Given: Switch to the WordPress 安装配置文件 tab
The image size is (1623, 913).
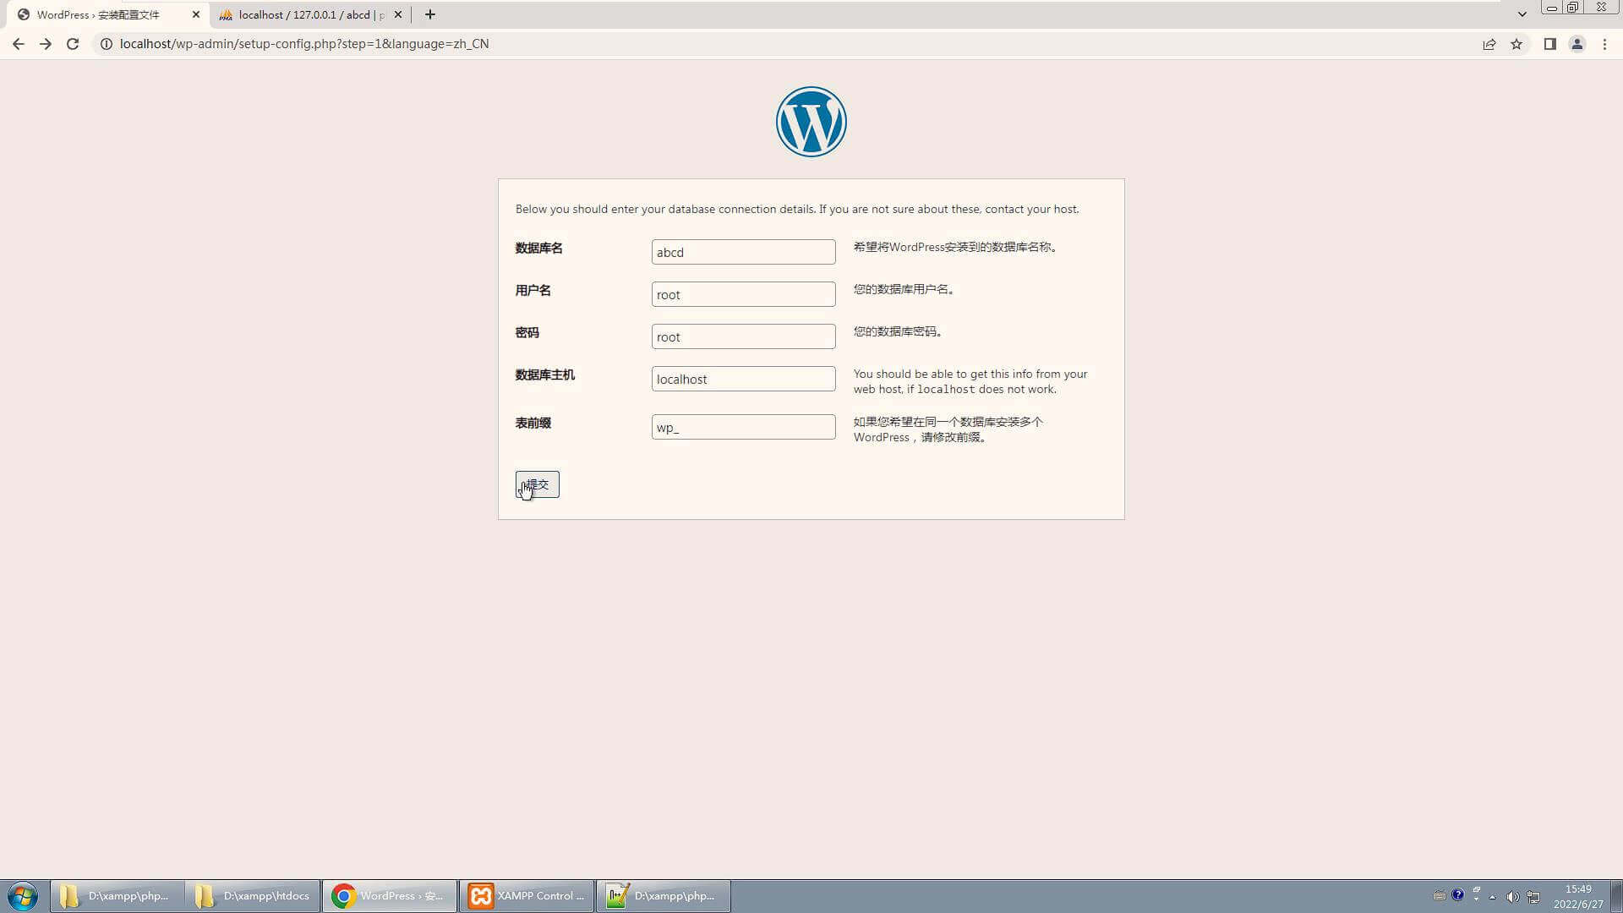Looking at the screenshot, I should [107, 14].
